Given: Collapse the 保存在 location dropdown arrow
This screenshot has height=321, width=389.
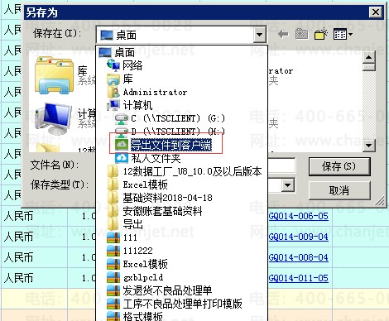Looking at the screenshot, I should 259,35.
